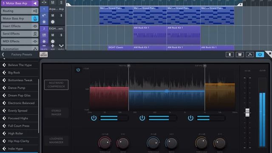Click the red band Threshold knob
Viewport: 272px width, 153px height.
click(105, 143)
